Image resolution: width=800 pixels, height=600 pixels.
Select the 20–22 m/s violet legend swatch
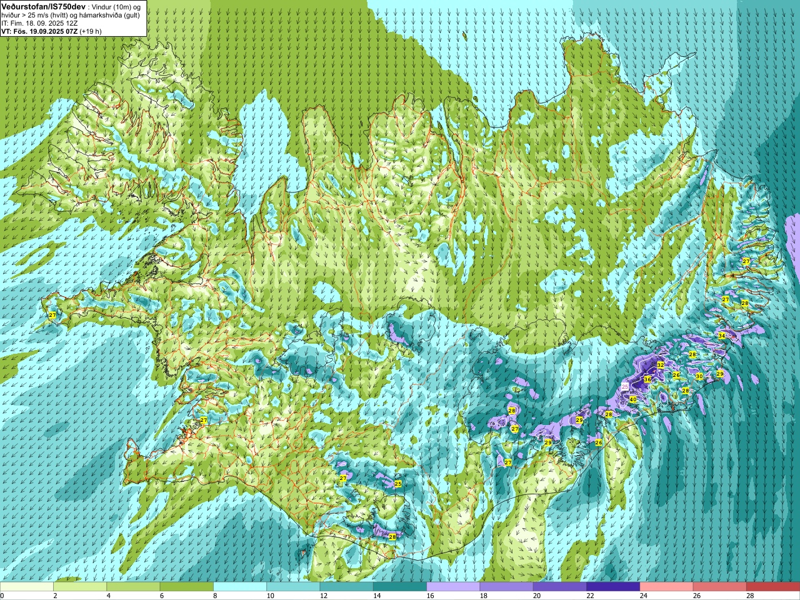(x=560, y=587)
